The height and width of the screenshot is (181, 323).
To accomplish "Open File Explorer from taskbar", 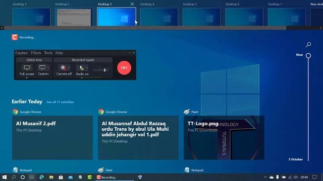I will [x=51, y=177].
